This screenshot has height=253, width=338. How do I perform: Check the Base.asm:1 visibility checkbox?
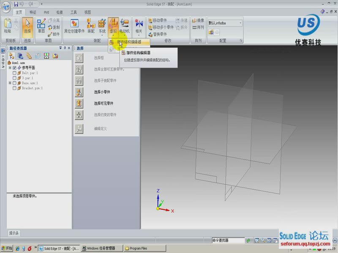pyautogui.click(x=14, y=83)
